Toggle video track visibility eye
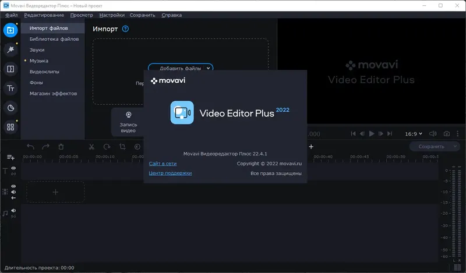 pos(13,186)
